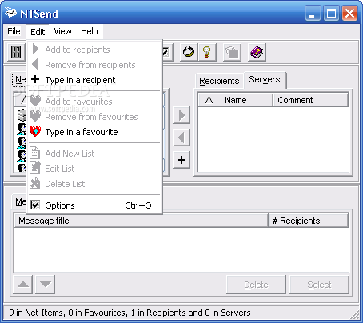Select Add to favourites entry
This screenshot has width=363, height=323.
point(94,102)
